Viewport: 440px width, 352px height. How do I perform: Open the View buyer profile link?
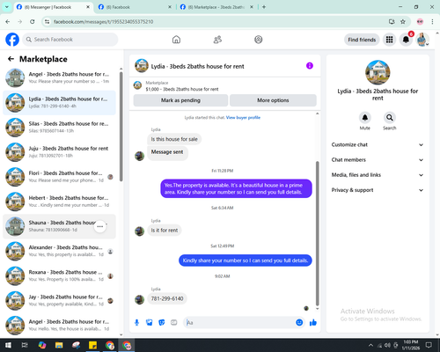click(x=243, y=118)
